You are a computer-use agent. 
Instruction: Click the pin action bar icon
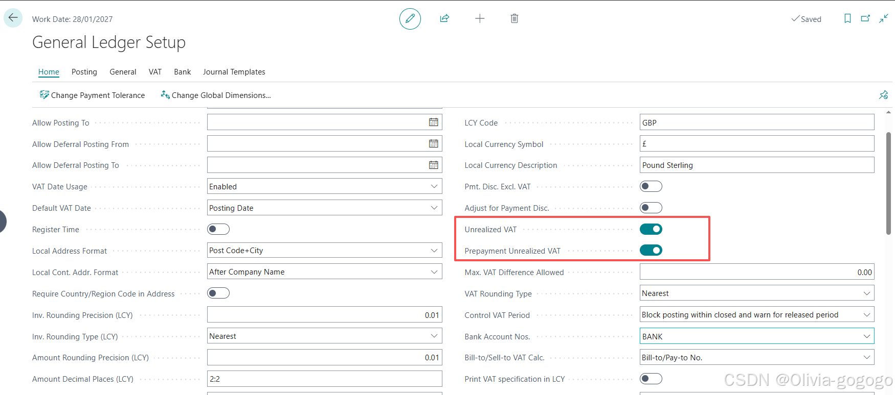(x=884, y=95)
